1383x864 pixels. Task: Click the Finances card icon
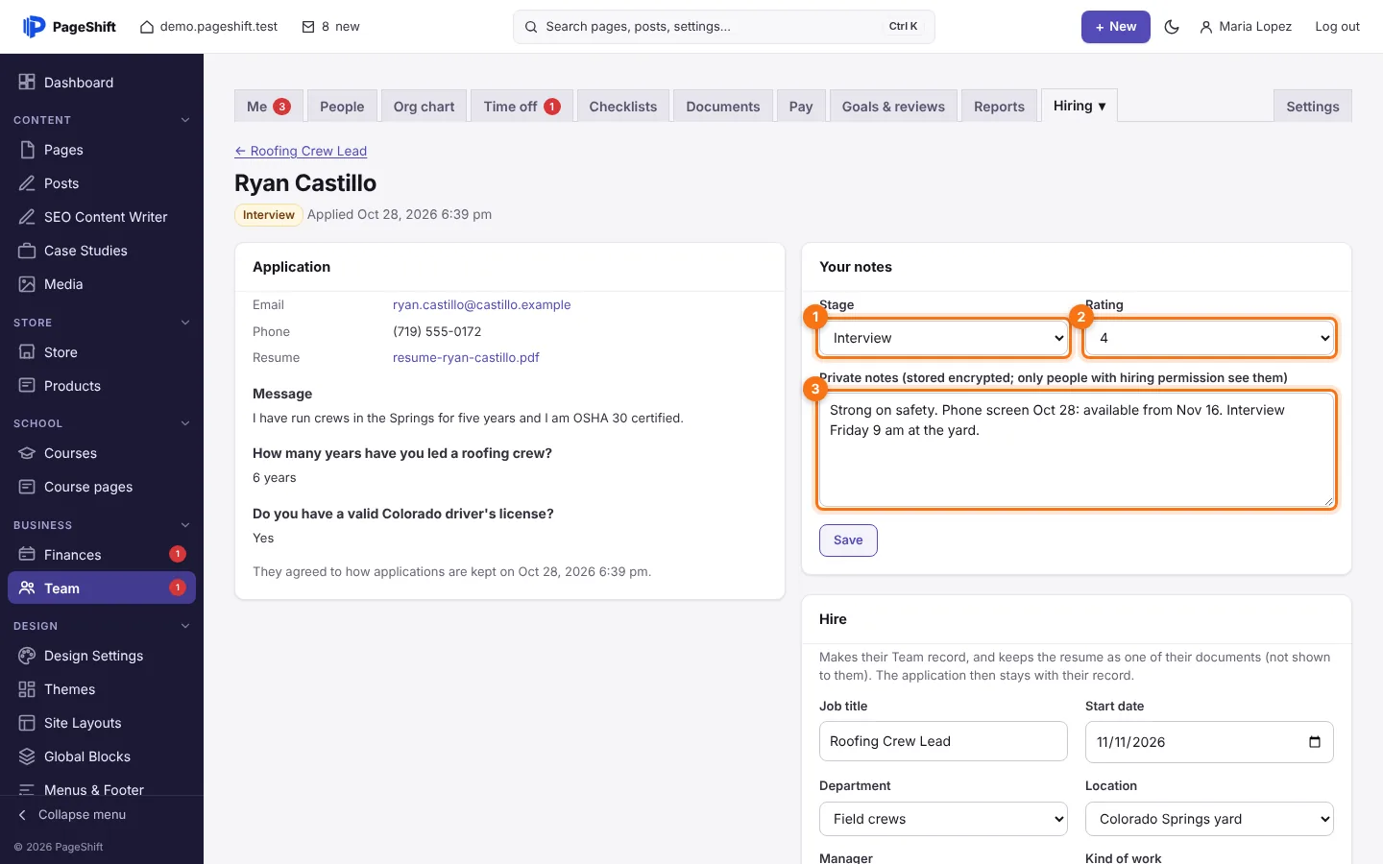(x=27, y=555)
